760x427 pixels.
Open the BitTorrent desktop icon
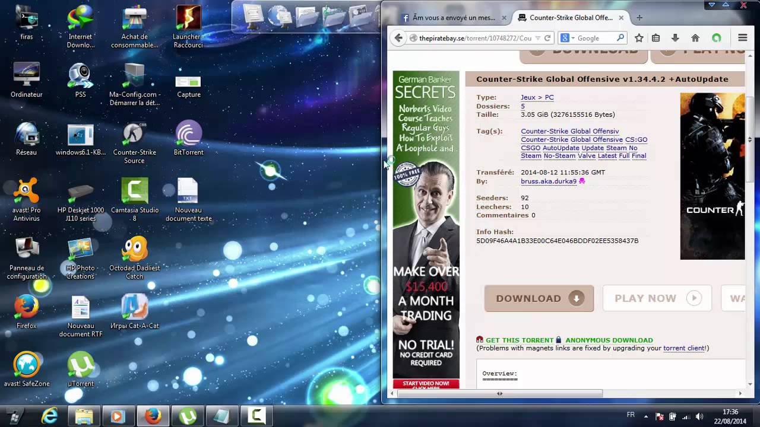click(x=188, y=138)
